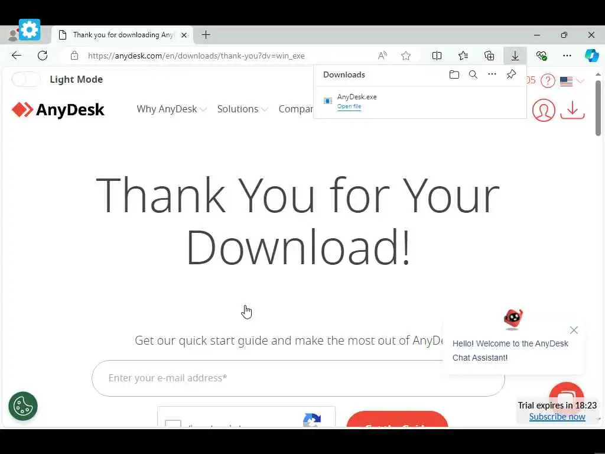Add this page to favorites star
This screenshot has width=605, height=454.
405,56
